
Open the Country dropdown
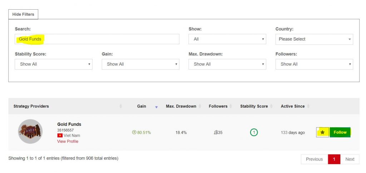tap(314, 39)
